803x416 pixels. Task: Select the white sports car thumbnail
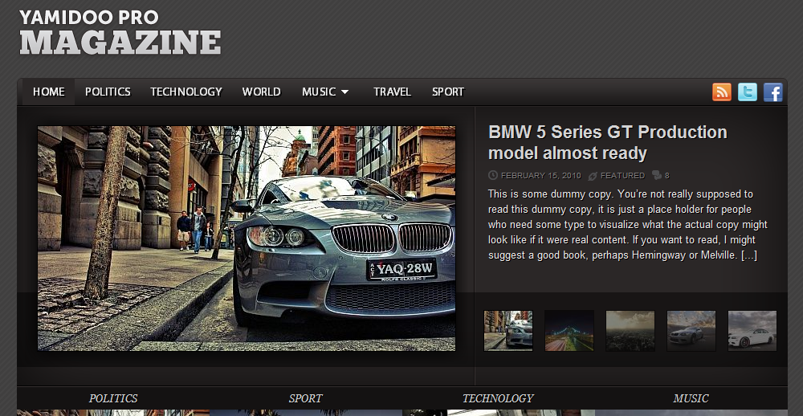tap(752, 330)
